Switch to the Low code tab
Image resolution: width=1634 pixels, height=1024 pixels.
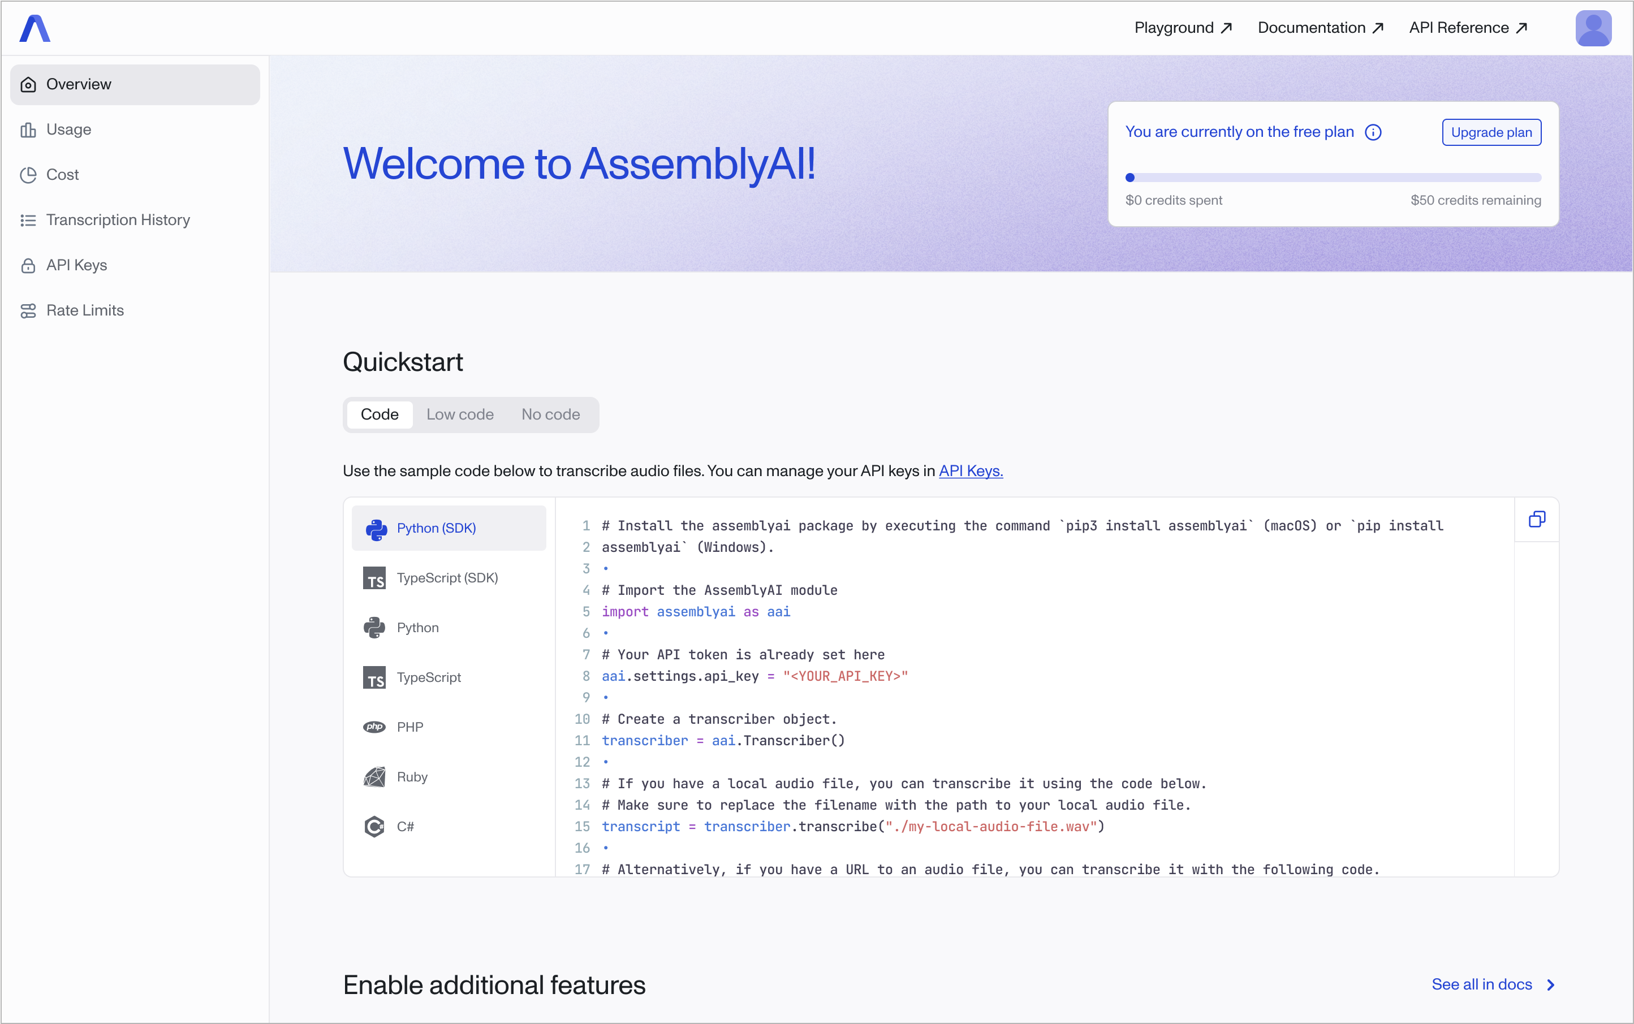coord(460,414)
